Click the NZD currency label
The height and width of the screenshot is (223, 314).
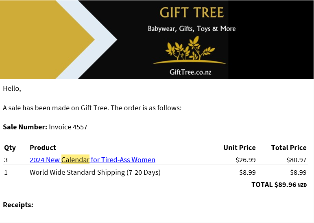(x=302, y=185)
